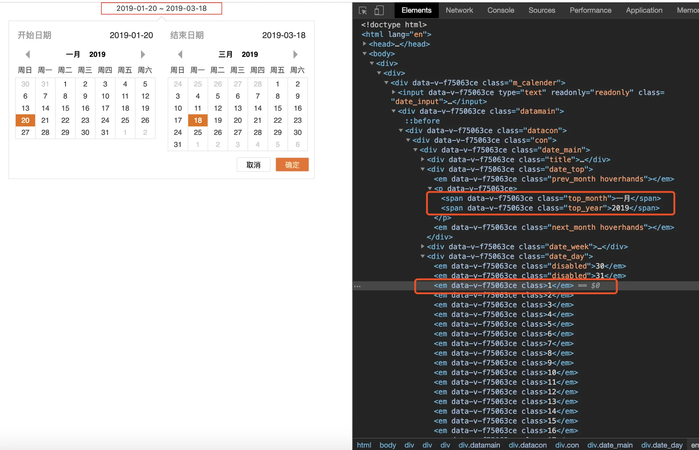699x450 pixels.
Task: Collapse the body element node
Action: pos(365,54)
